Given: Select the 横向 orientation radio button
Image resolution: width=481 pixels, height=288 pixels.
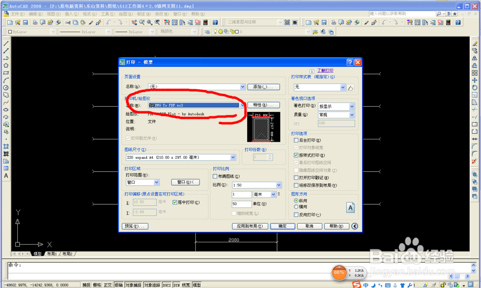Looking at the screenshot, I should (x=296, y=207).
